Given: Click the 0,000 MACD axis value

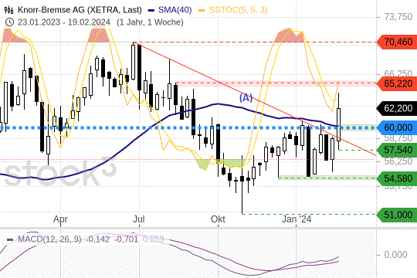Looking at the screenshot, I should pos(395,255).
